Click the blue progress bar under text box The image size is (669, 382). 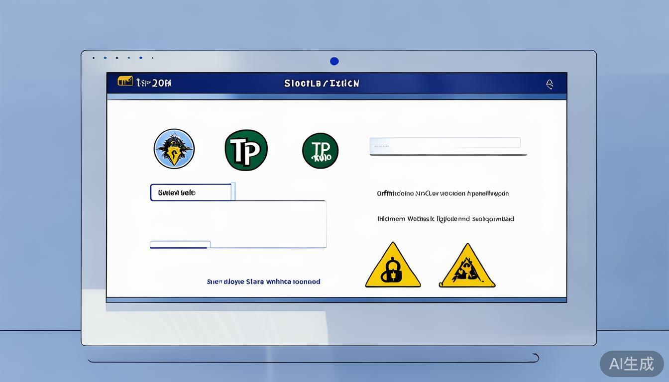(x=180, y=245)
